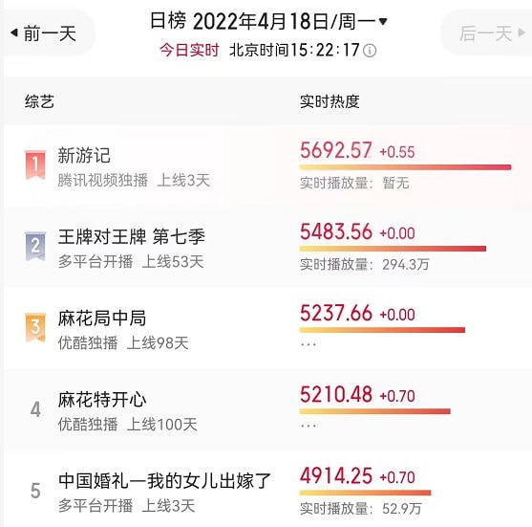Image resolution: width=532 pixels, height=527 pixels.
Task: Click the 综艺 column header
Action: 39,101
